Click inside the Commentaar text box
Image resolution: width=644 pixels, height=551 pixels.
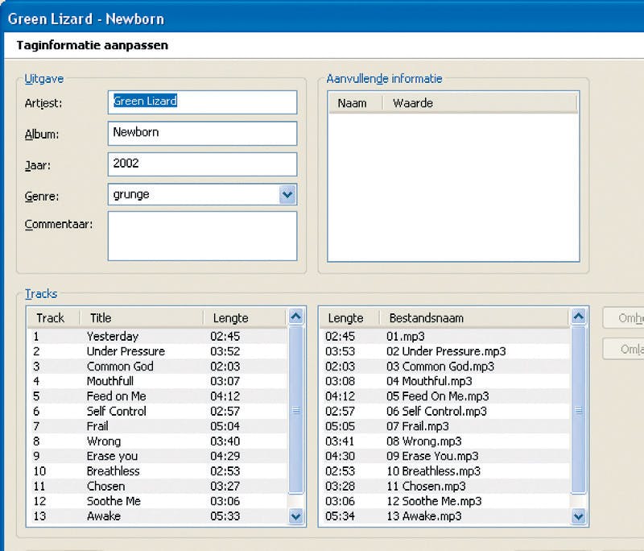[x=201, y=235]
